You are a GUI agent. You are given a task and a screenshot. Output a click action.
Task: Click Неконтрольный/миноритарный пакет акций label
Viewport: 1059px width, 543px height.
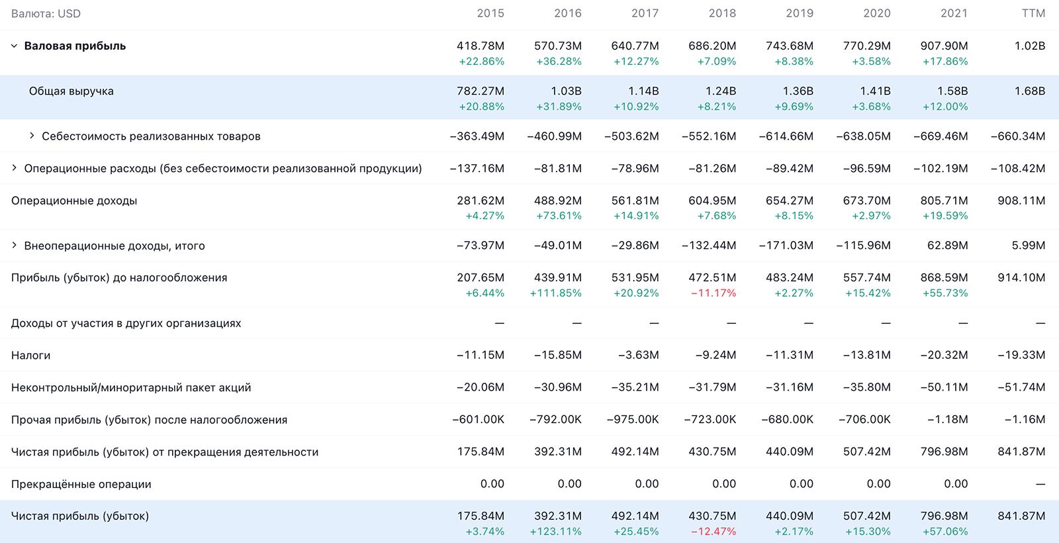coord(131,387)
